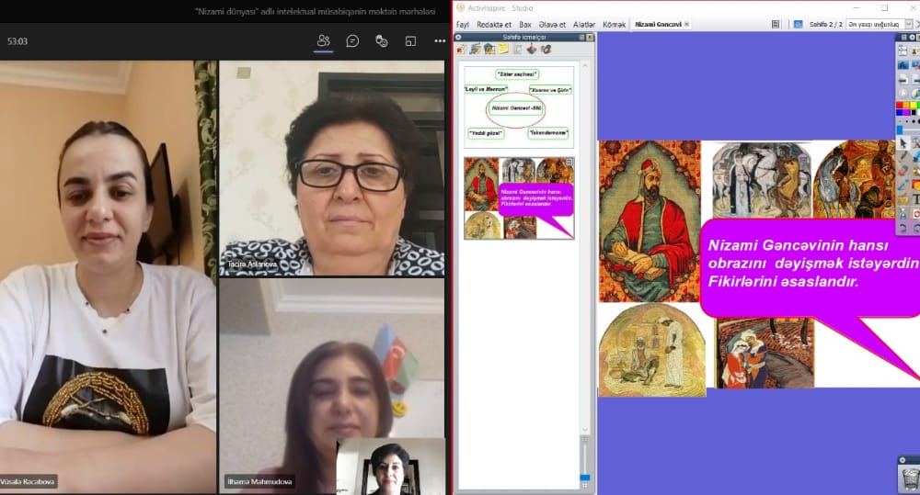Open the Redaktə et menu
Viewport: 920px width, 495px height.
493,25
